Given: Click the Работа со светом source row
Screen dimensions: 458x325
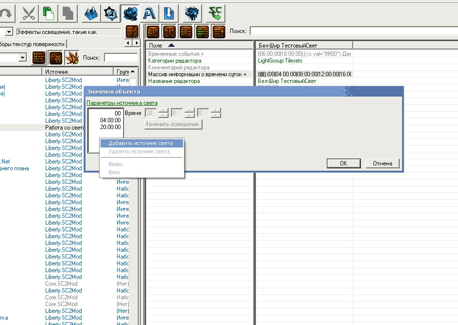Looking at the screenshot, I should (x=64, y=128).
